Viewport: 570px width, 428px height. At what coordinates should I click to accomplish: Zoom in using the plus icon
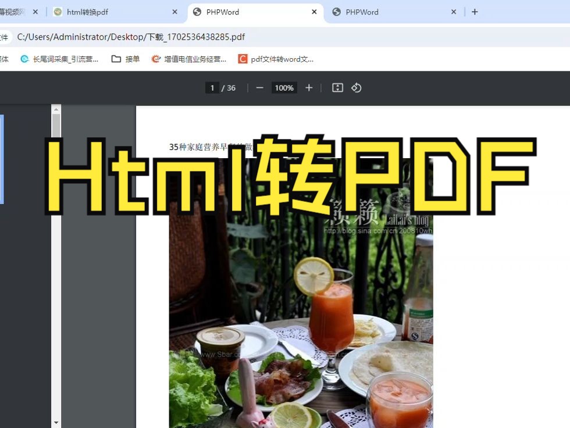[309, 88]
